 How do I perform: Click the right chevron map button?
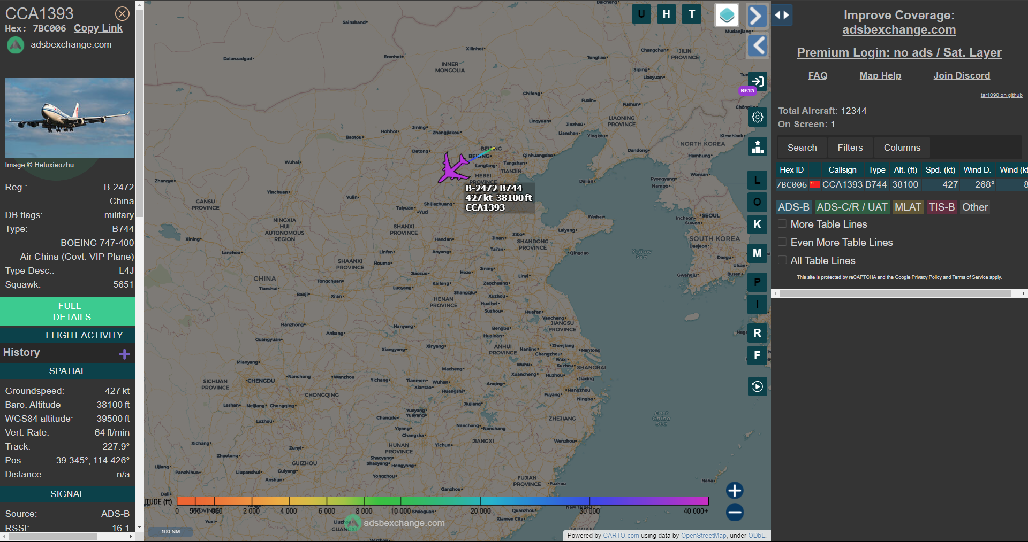click(757, 16)
